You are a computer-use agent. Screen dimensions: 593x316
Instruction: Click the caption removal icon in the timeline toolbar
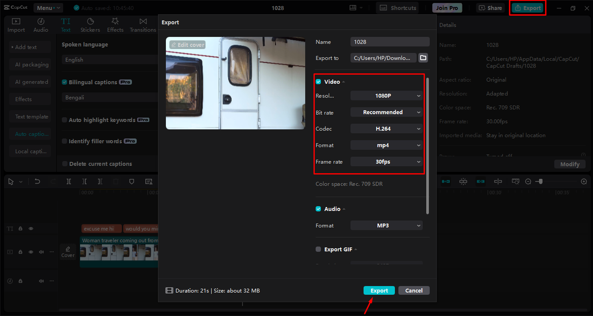click(x=148, y=182)
